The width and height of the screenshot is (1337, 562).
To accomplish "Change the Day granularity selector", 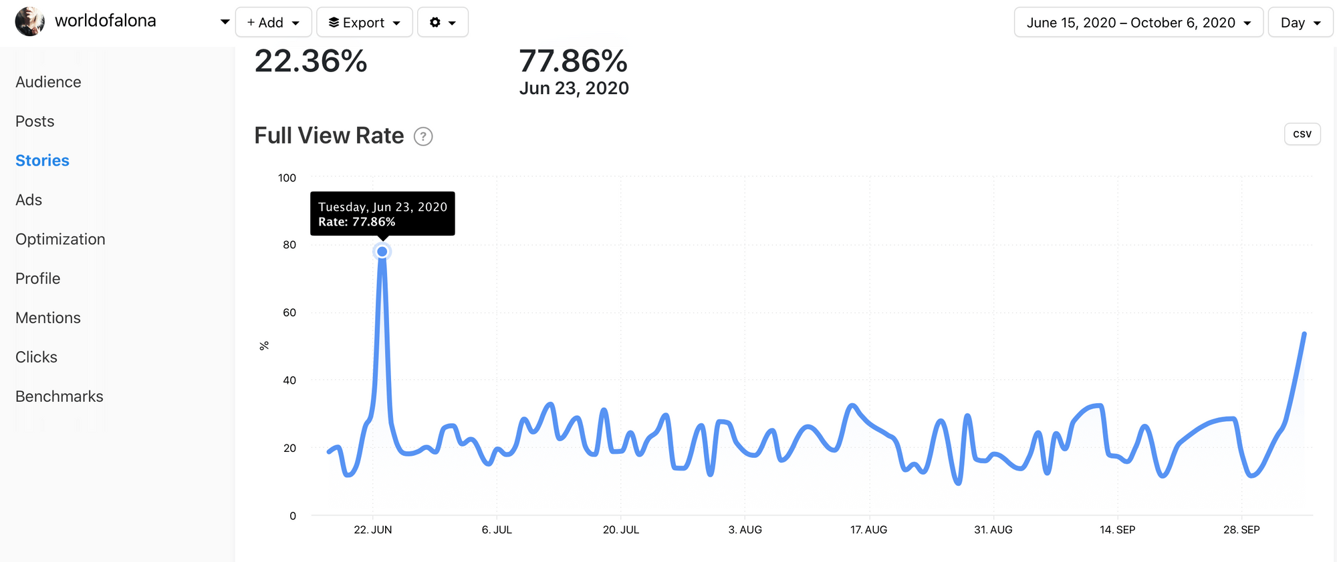I will coord(1300,23).
